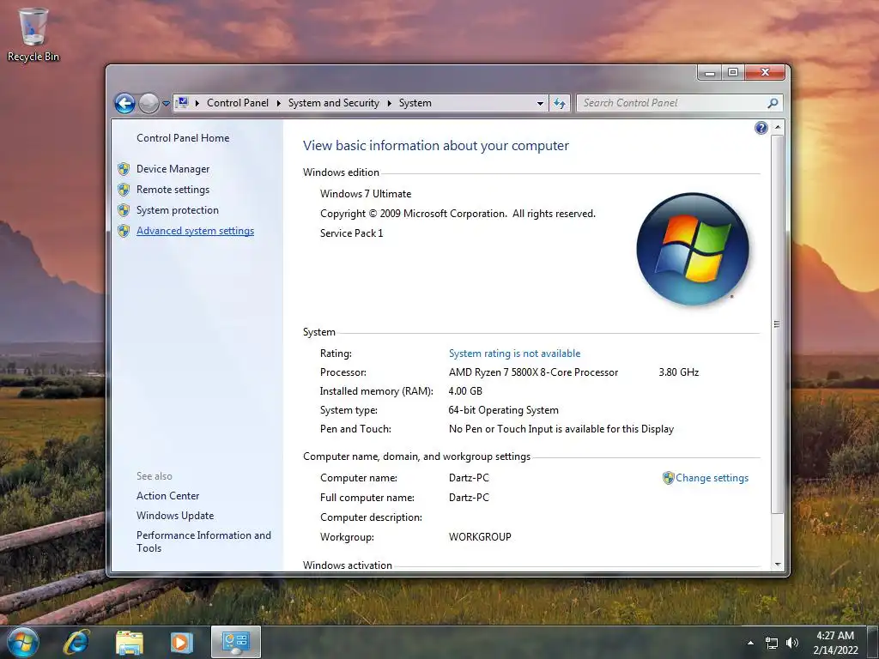The image size is (879, 659).
Task: Open Windows Explorer from the taskbar
Action: pyautogui.click(x=129, y=642)
